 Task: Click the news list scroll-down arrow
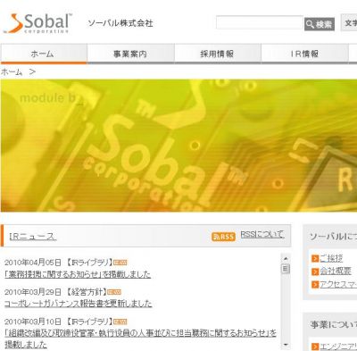(286, 345)
